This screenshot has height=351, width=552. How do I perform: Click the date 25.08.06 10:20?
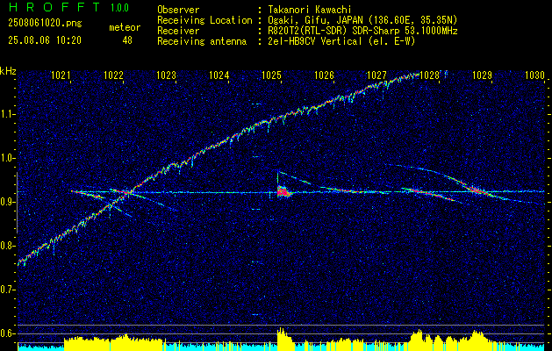click(x=45, y=40)
